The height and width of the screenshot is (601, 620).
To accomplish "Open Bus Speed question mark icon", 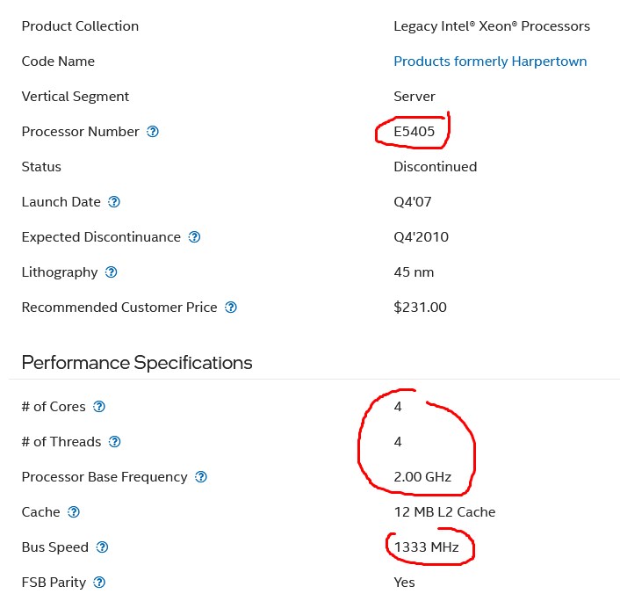I will click(x=102, y=547).
